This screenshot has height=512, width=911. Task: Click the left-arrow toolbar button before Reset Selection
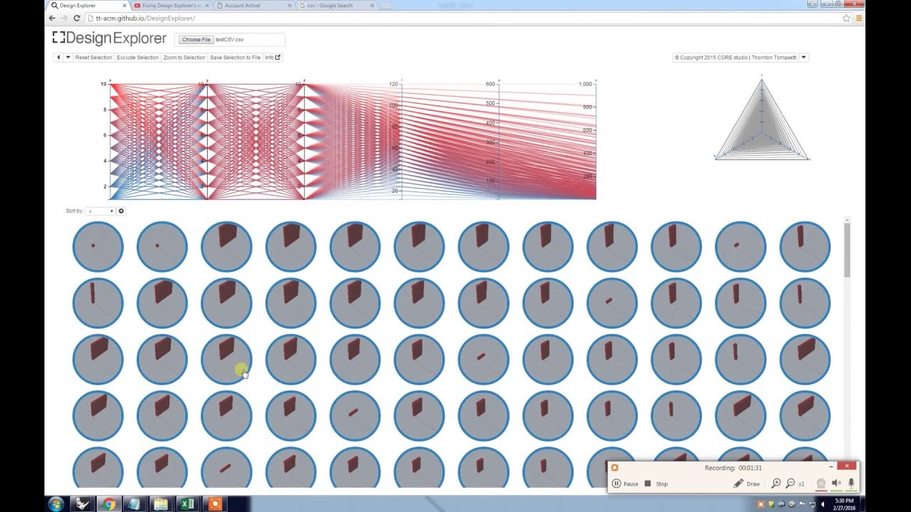tap(58, 58)
